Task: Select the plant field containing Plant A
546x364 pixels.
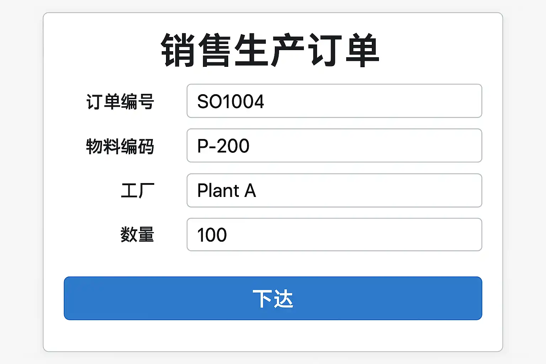Action: (355, 190)
